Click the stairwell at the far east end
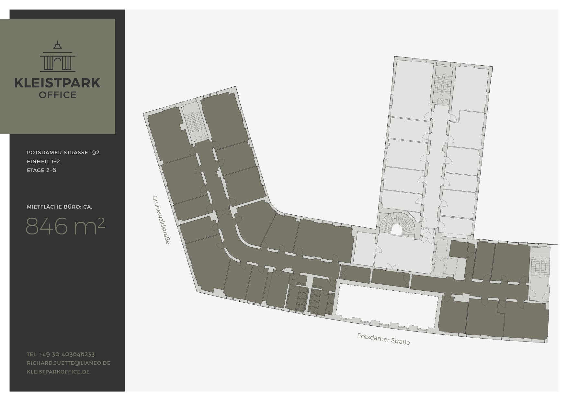568x401 pixels. coord(540,267)
